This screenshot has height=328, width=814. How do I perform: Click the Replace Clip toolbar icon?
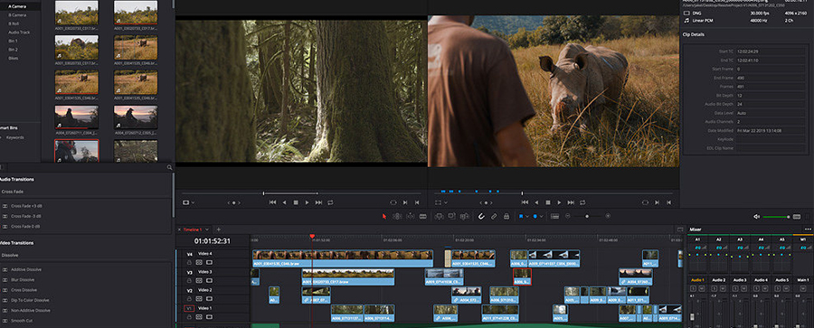[x=465, y=217]
